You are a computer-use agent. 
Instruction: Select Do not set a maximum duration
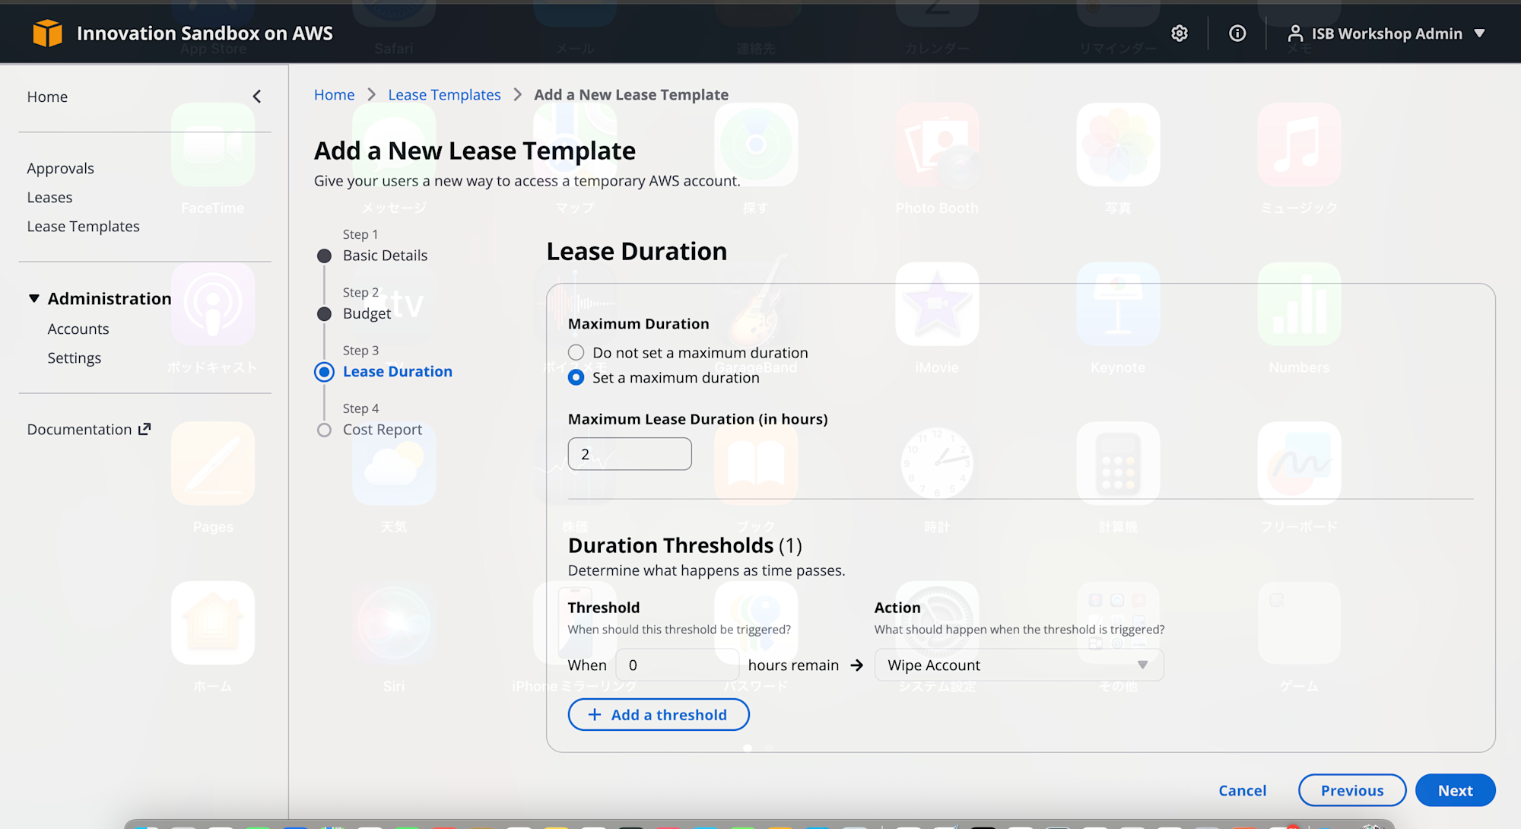click(576, 352)
